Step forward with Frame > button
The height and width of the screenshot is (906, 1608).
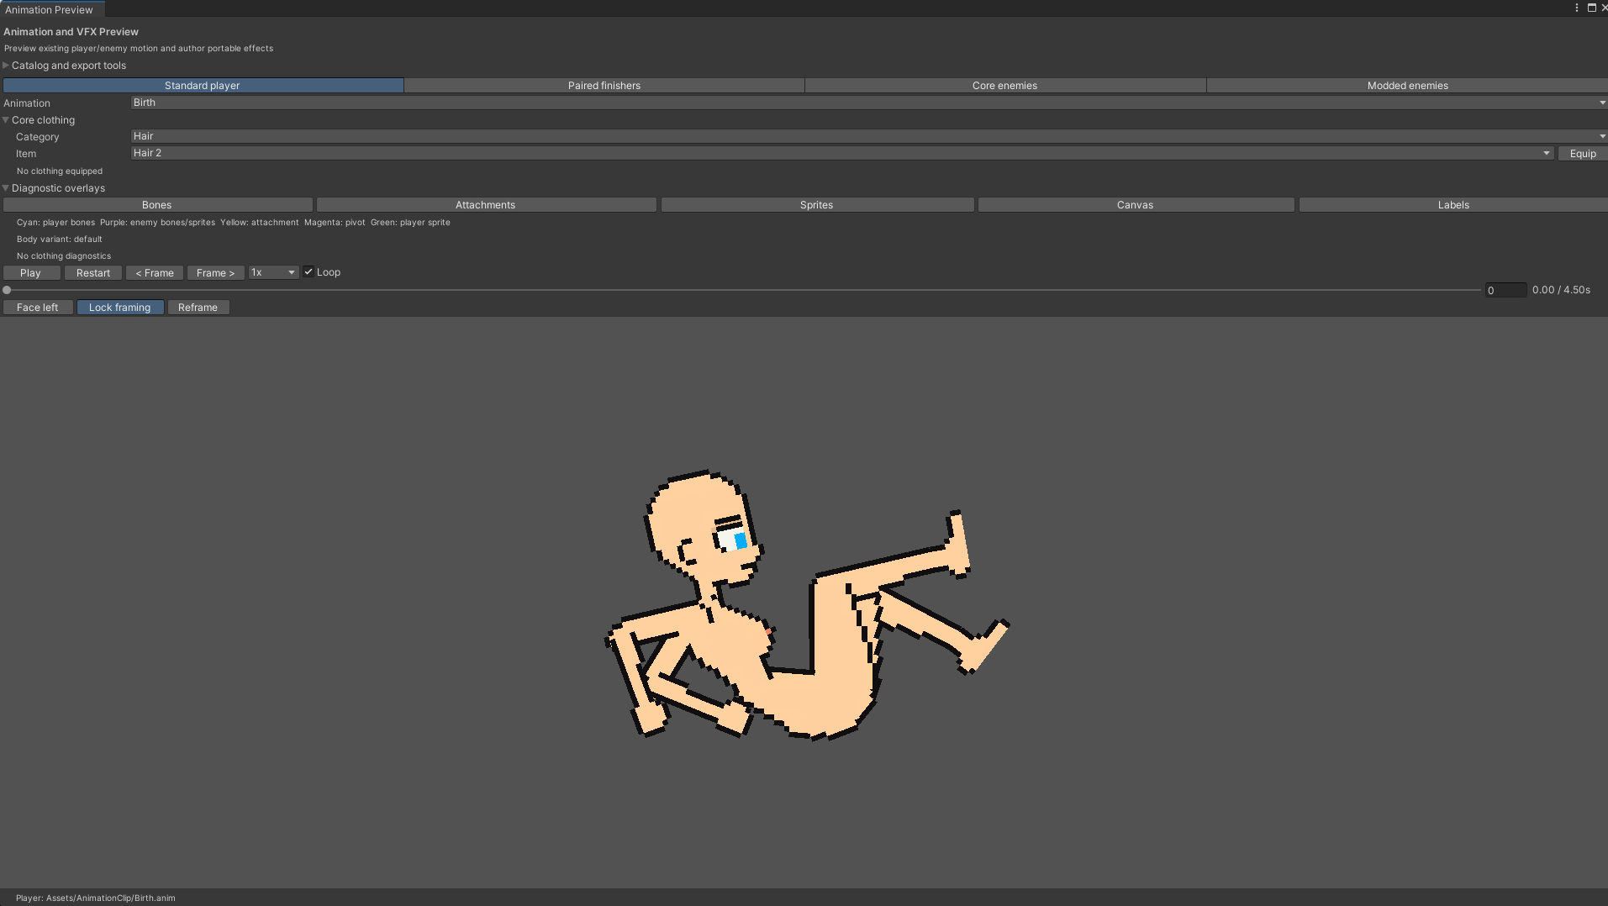216,273
